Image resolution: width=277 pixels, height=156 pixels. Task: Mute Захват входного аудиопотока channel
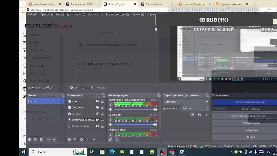(111, 110)
